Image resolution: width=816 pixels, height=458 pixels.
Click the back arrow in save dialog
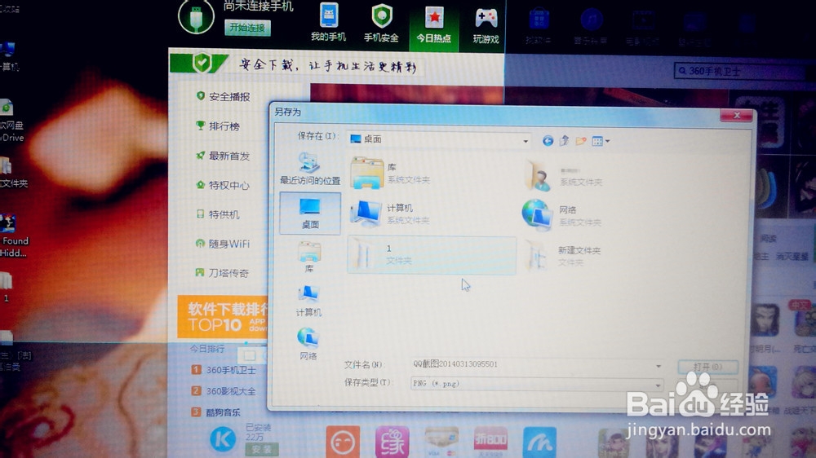point(548,141)
